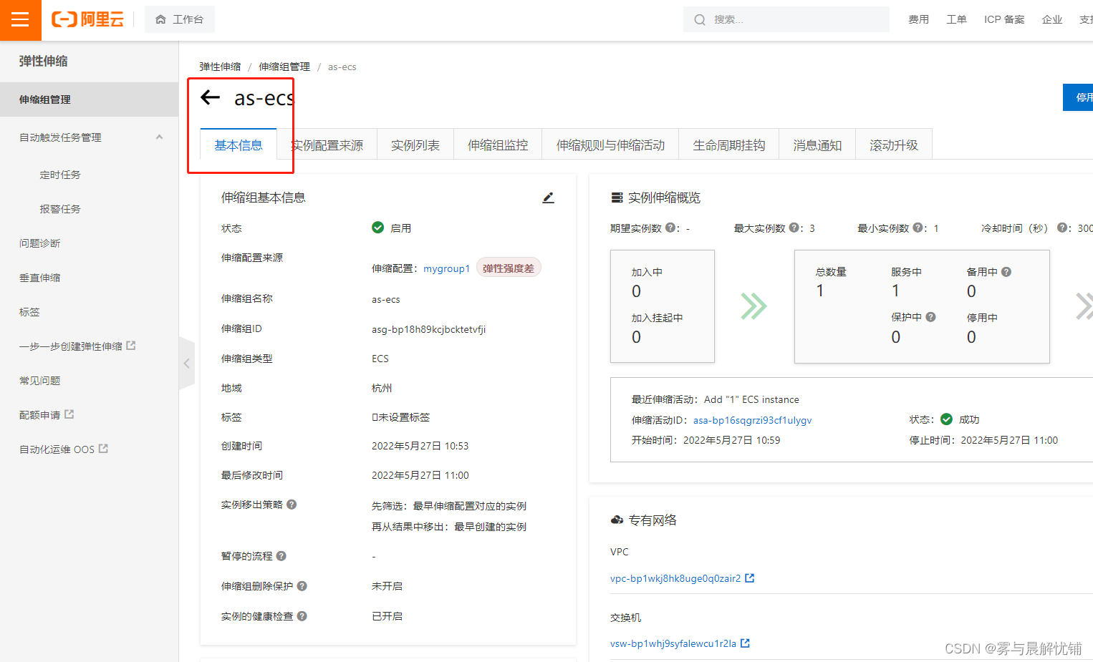Go to 弹性伸缩 breadcrumb

click(220, 67)
